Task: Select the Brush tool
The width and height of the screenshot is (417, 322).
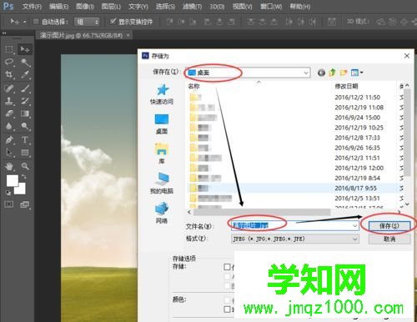Action: click(x=25, y=88)
